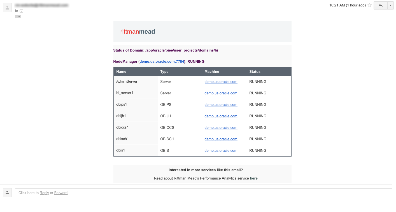Expand recipient details arrow next to 'to'
Screen dimensions: 396x212
(21, 11)
